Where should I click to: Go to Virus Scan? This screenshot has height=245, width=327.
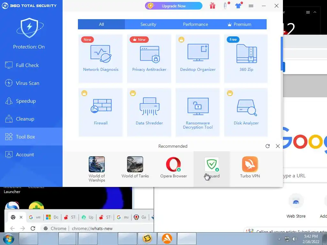click(31, 83)
